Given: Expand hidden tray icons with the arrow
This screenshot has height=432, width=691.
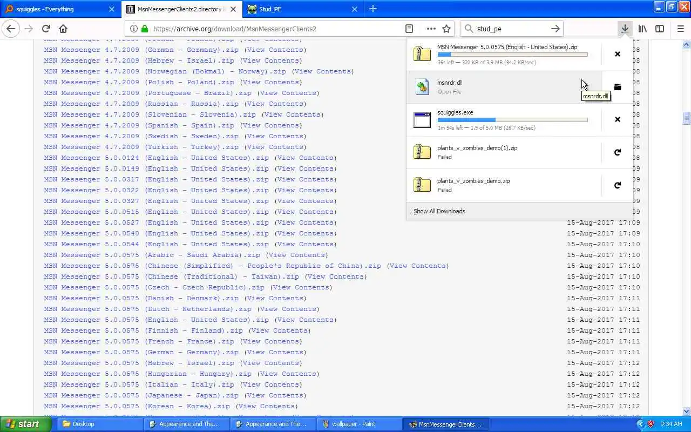Looking at the screenshot, I should click(x=640, y=424).
